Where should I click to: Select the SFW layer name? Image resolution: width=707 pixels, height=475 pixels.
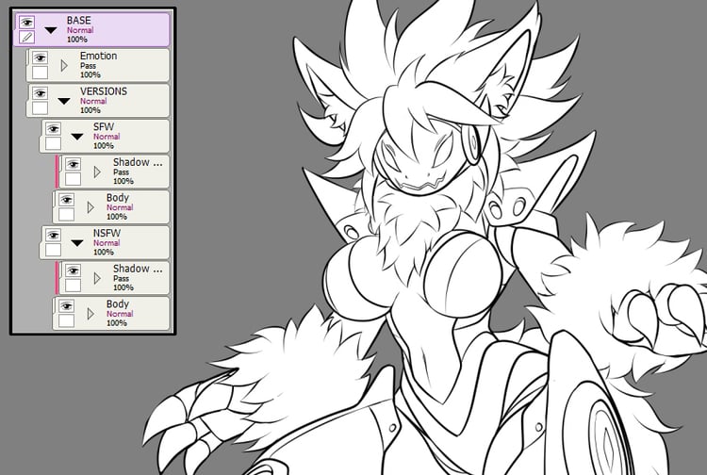(x=104, y=126)
